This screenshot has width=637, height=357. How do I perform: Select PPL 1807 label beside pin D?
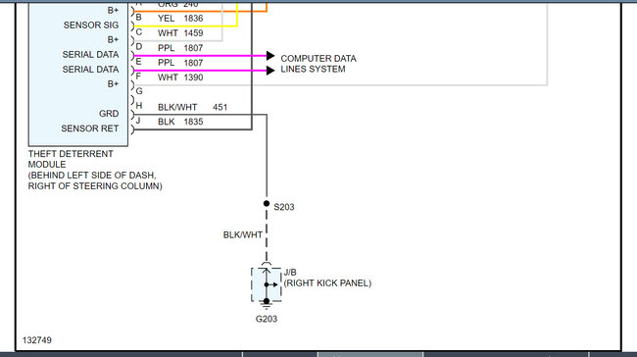click(x=180, y=48)
